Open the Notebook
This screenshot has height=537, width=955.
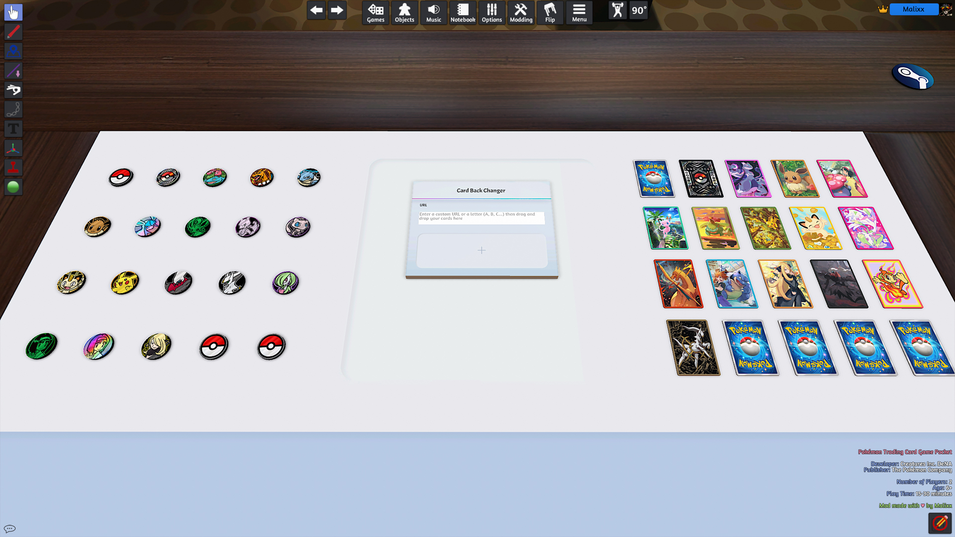(x=463, y=12)
